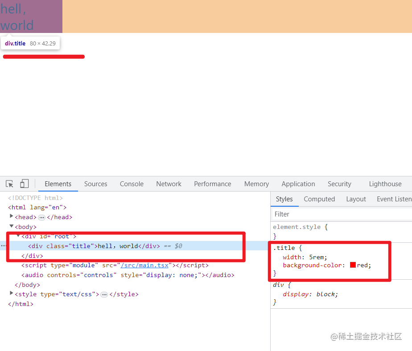Select the div class title DOM row
The image size is (412, 351).
click(x=134, y=246)
